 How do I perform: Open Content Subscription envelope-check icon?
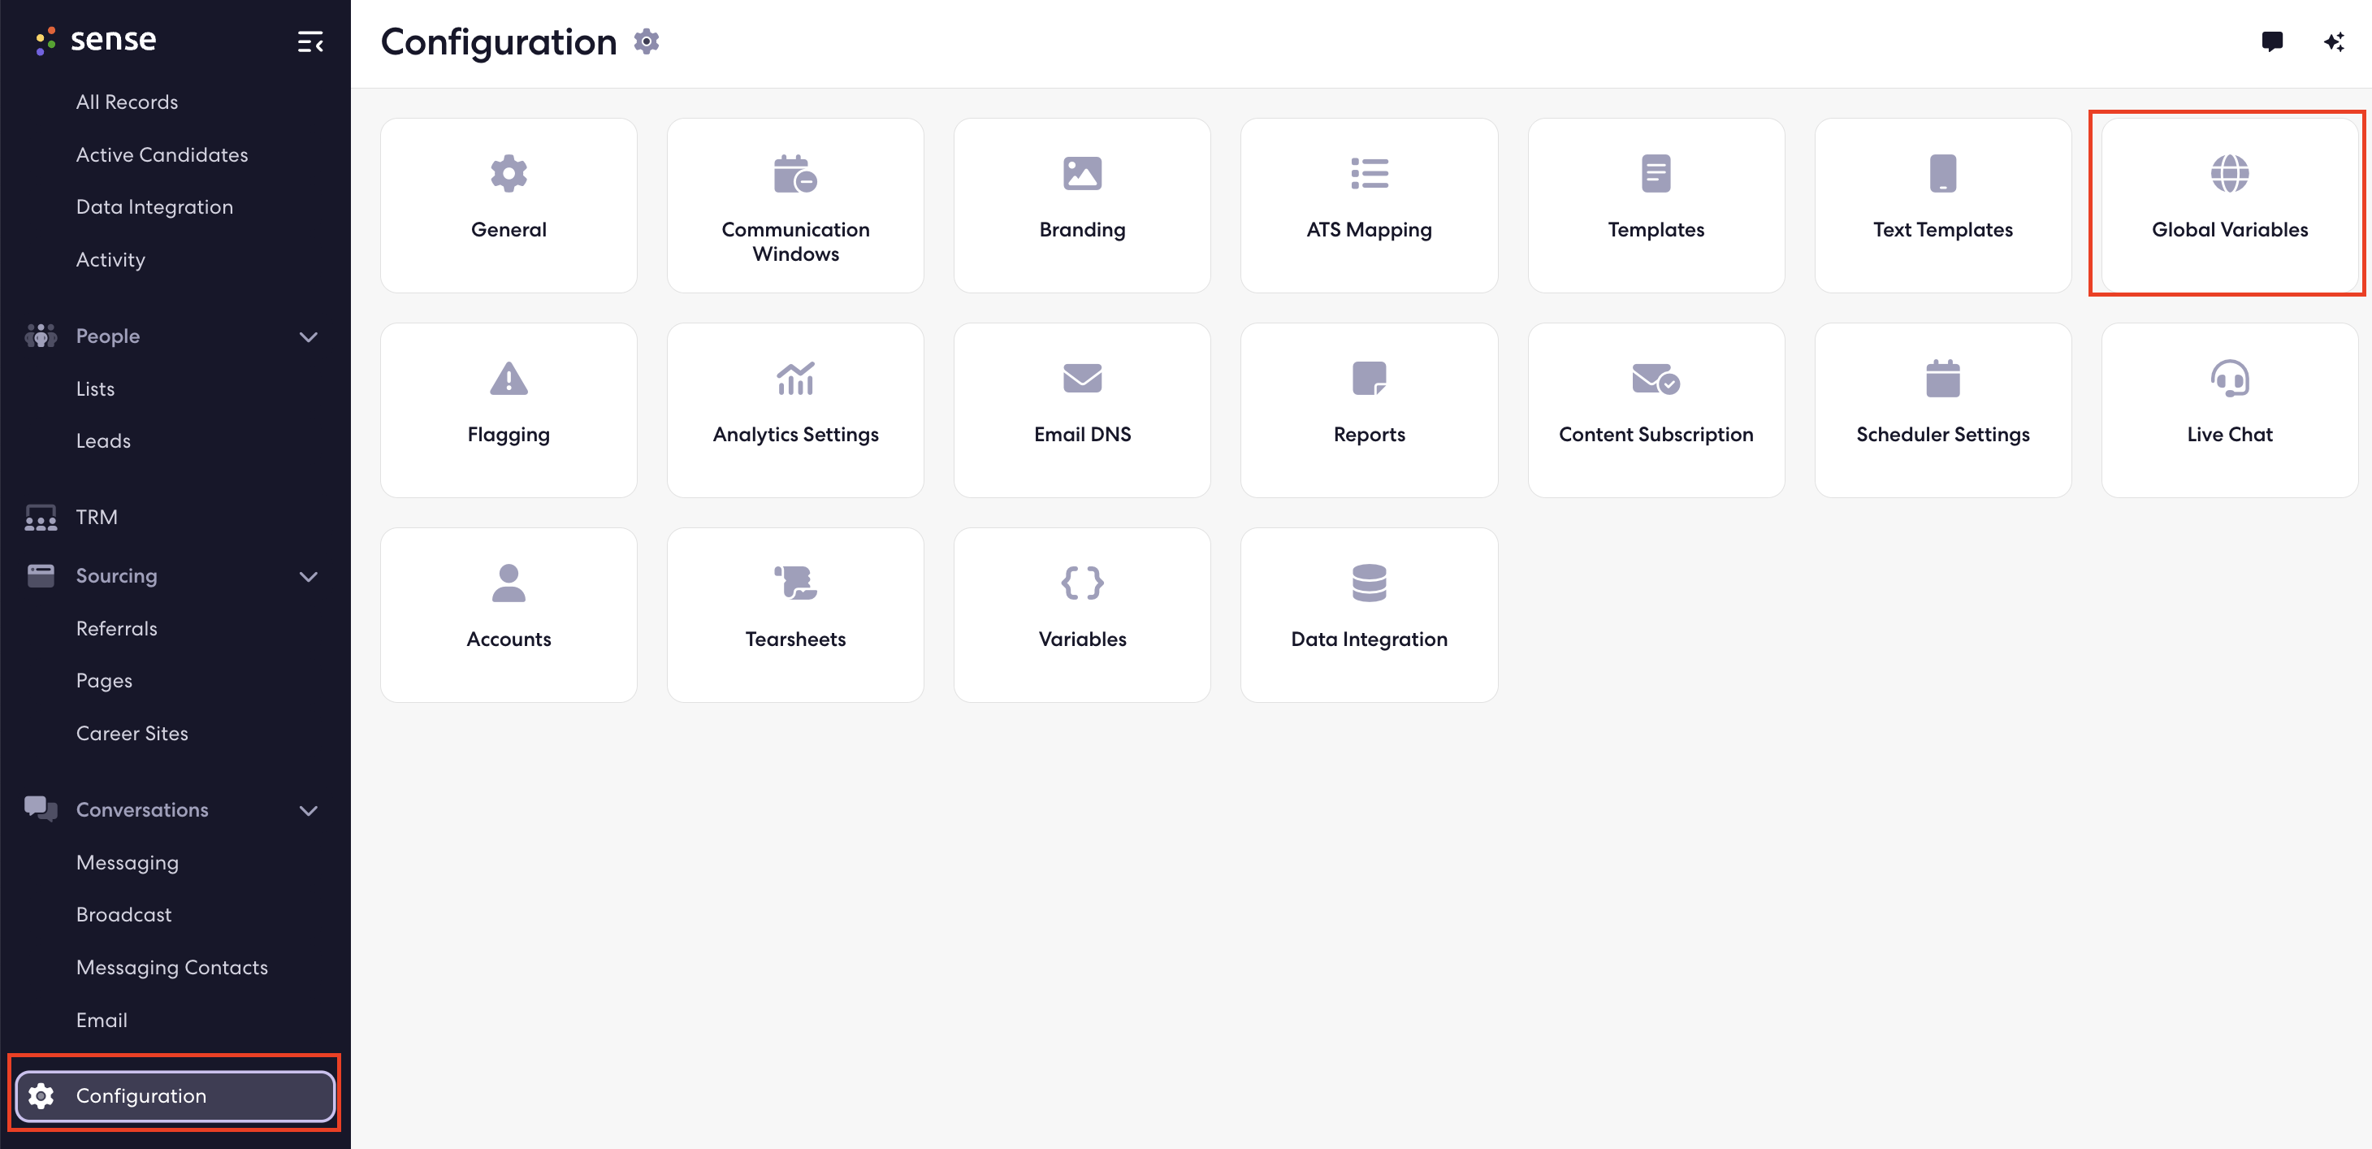[x=1656, y=378]
